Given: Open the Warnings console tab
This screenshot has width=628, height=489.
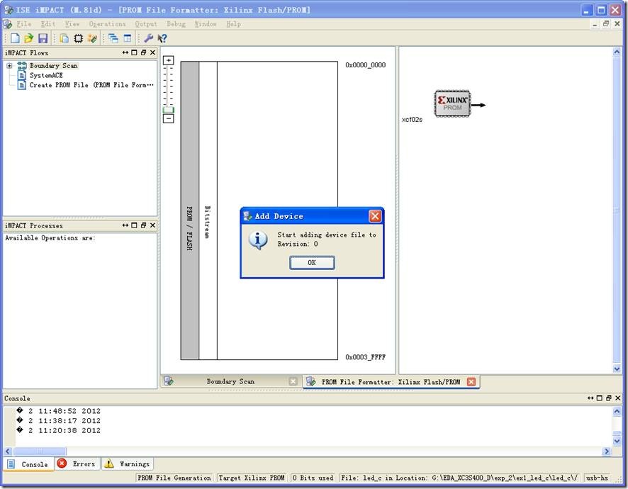Looking at the screenshot, I should tap(128, 464).
